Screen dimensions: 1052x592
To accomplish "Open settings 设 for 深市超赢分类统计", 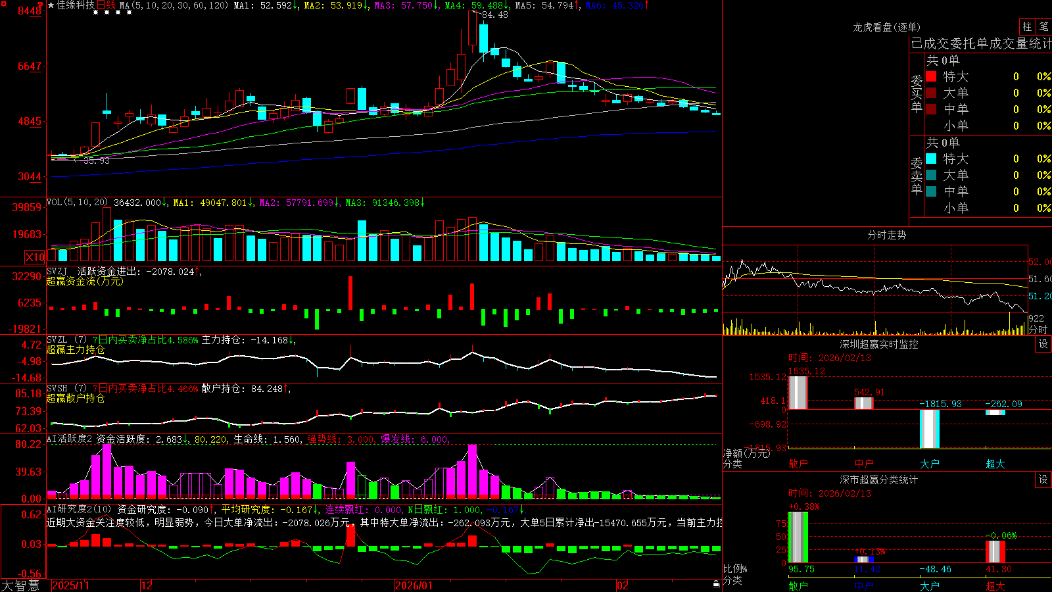I will coord(1043,480).
